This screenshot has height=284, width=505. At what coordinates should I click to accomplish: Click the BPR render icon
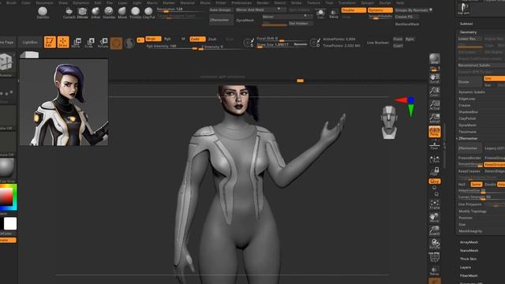coord(435,59)
